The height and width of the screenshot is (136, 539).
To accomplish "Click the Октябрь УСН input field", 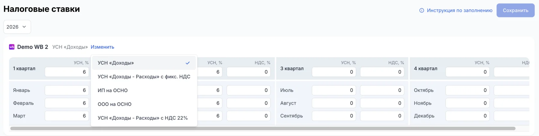I will pos(467,90).
